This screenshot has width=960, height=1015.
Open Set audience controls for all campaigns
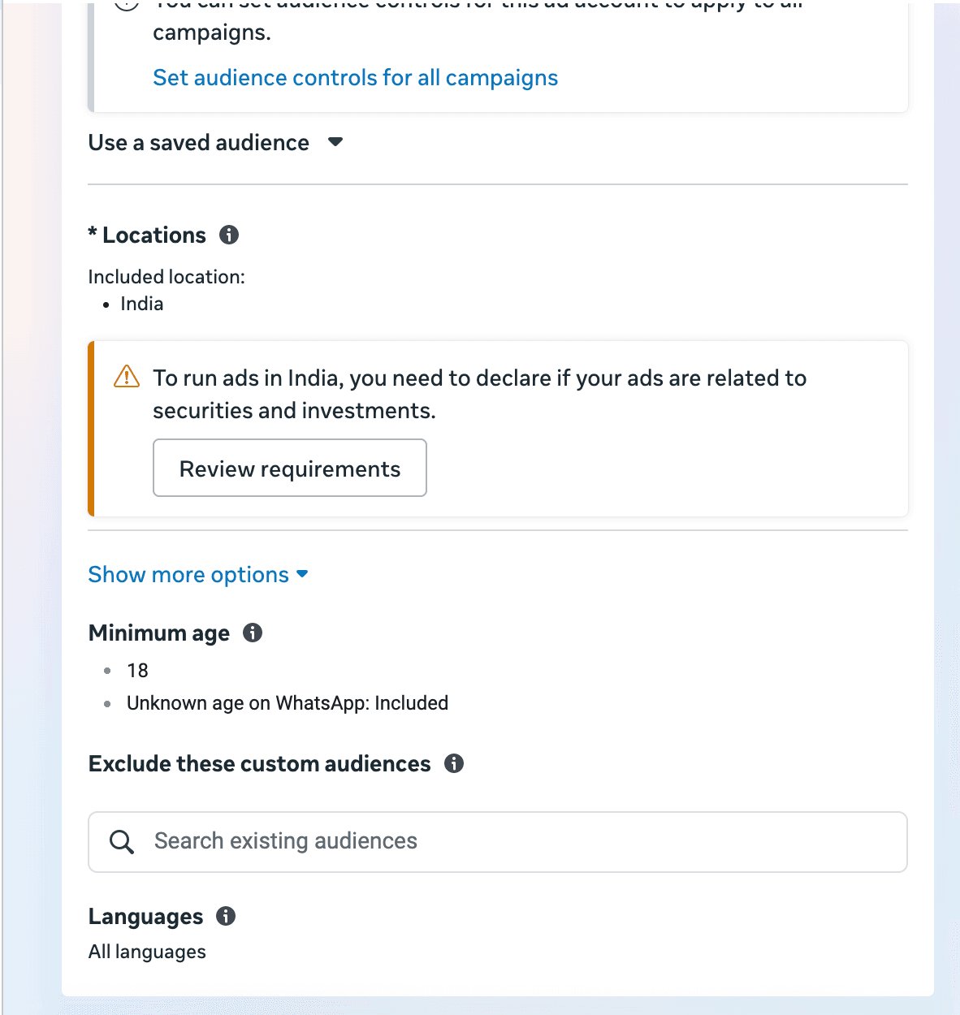point(355,78)
